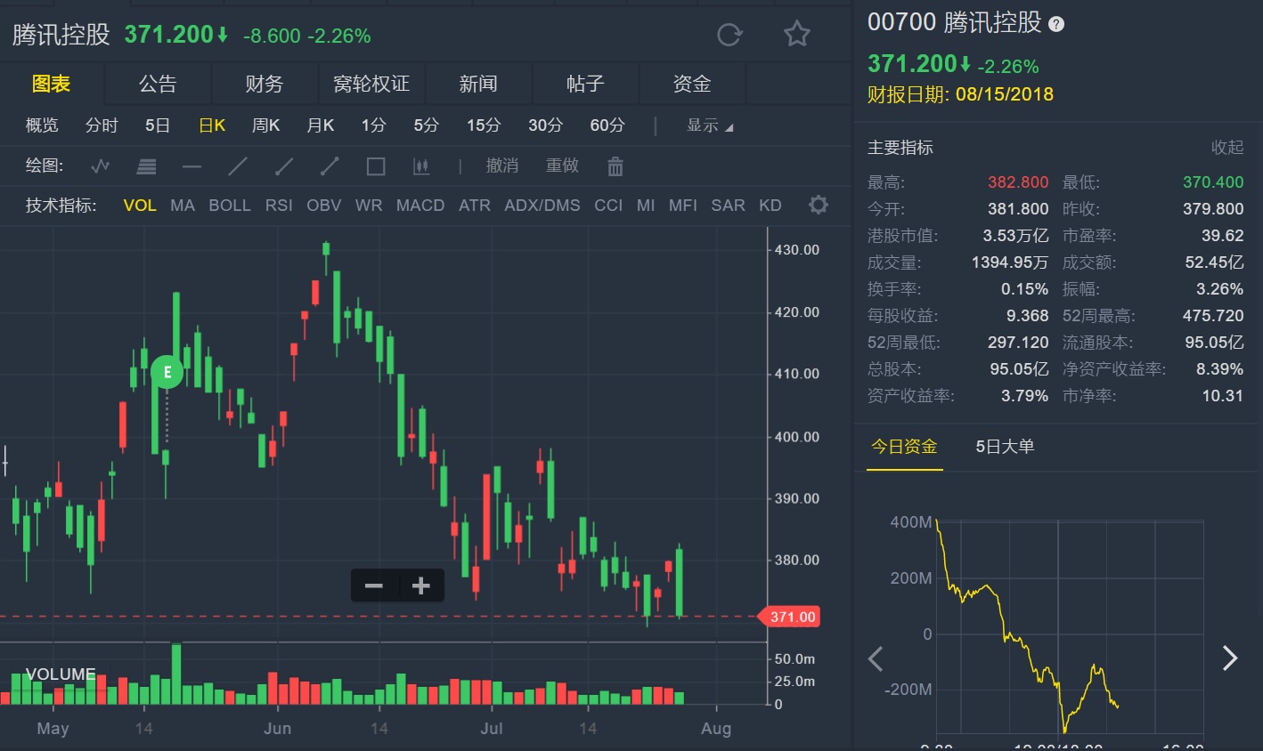
Task: Toggle the VOL indicator off
Action: coord(140,206)
